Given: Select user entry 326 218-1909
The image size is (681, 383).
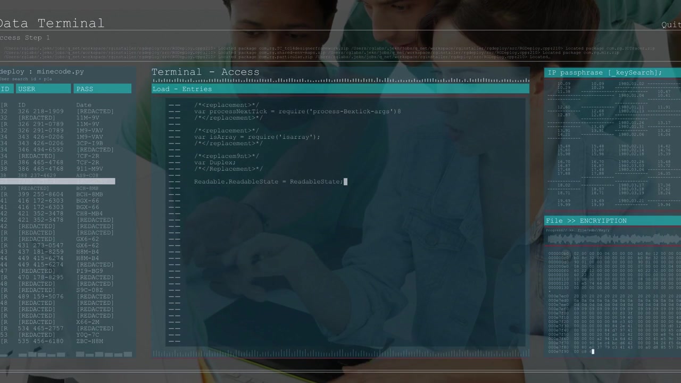Looking at the screenshot, I should point(41,111).
